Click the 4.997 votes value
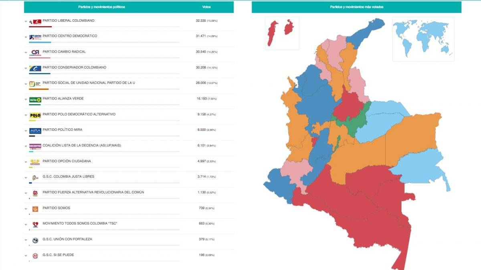 [x=202, y=161]
